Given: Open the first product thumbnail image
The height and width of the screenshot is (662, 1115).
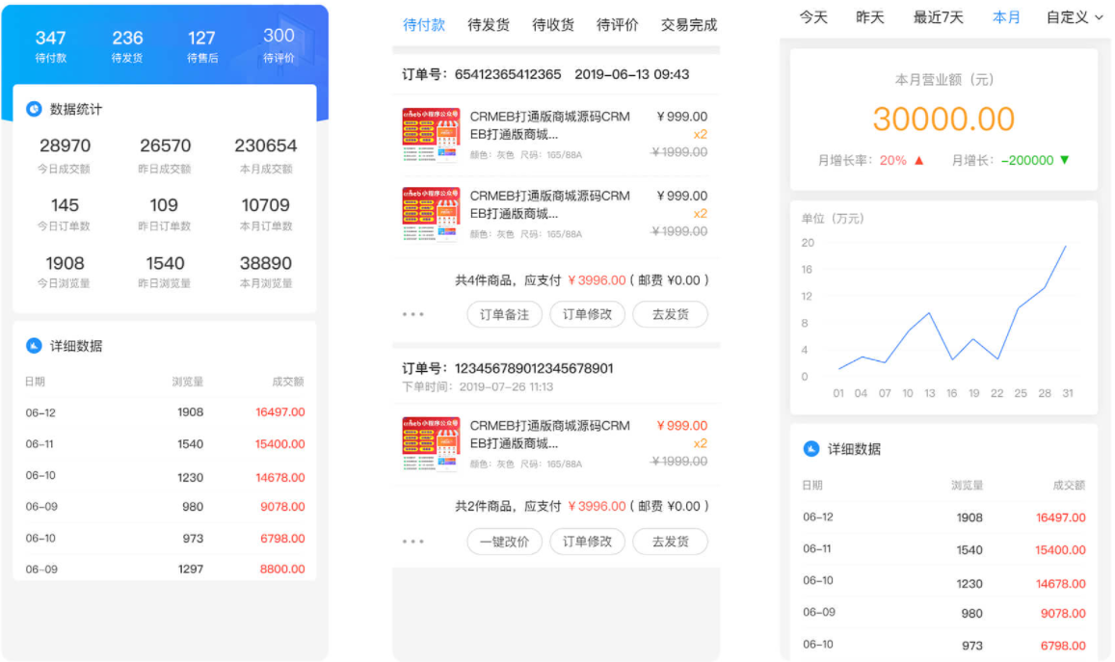Looking at the screenshot, I should coord(431,134).
